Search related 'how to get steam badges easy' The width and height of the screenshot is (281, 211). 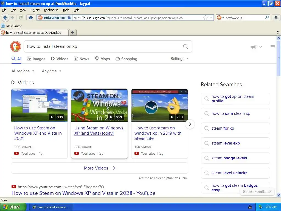point(235,188)
